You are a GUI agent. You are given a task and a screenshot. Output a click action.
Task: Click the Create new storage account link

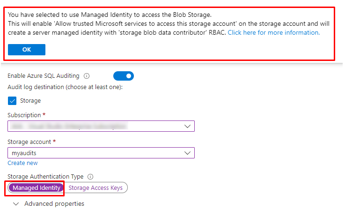(x=22, y=163)
